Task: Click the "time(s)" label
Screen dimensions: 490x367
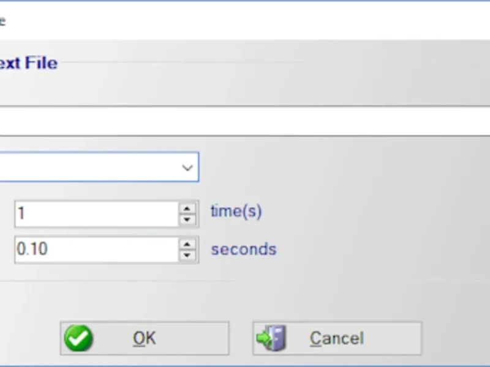Action: pyautogui.click(x=236, y=212)
